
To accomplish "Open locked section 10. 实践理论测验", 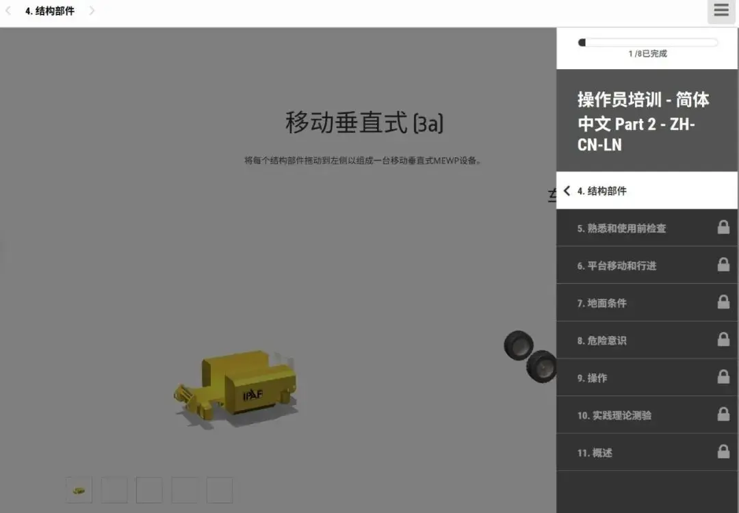I will [647, 415].
